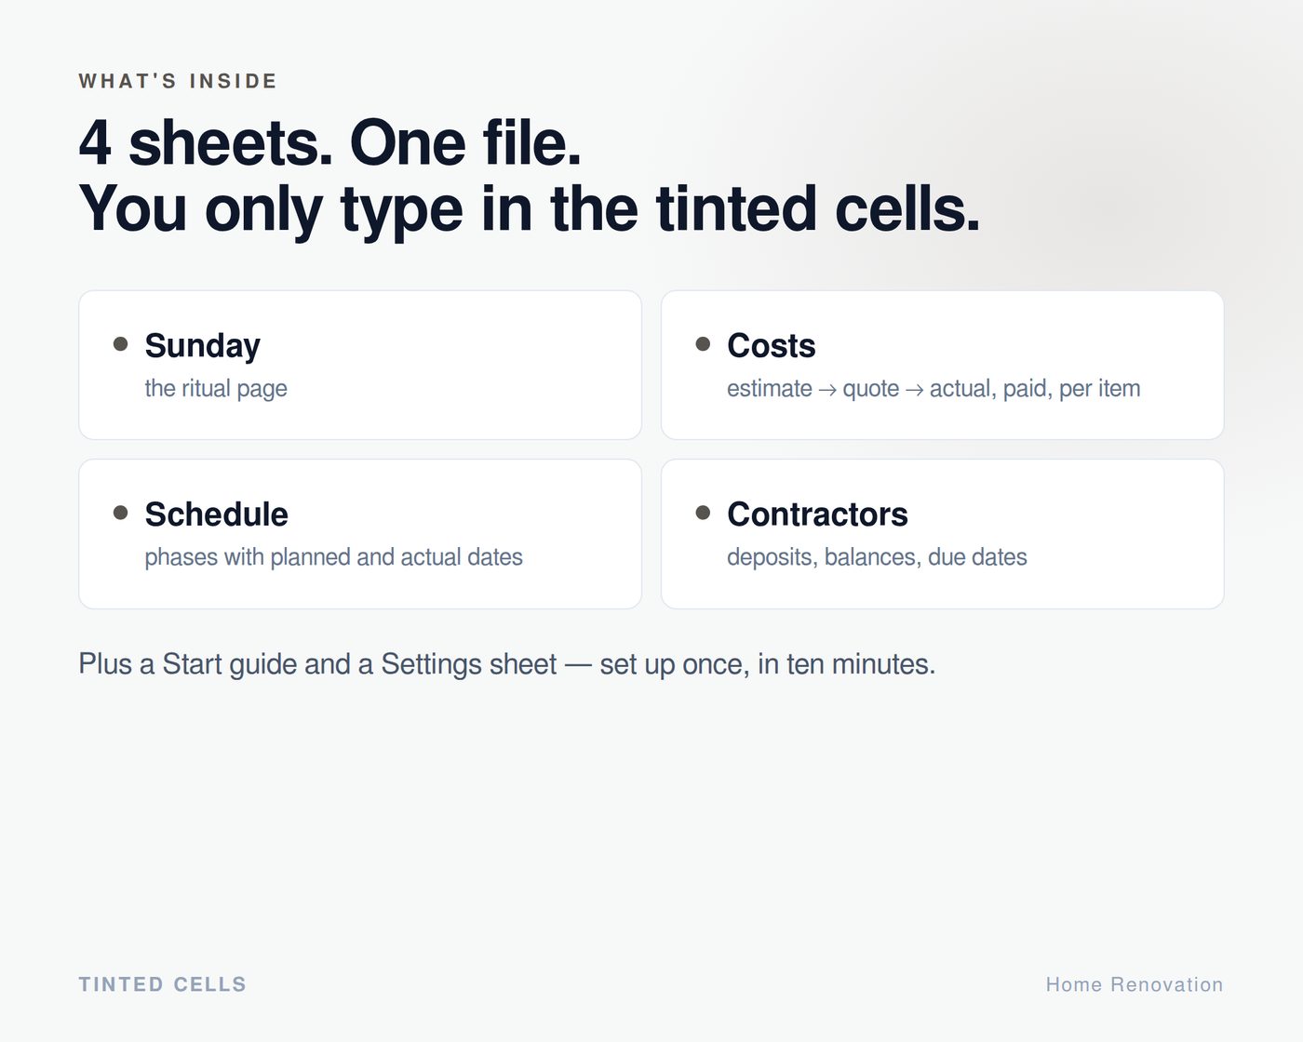This screenshot has height=1042, width=1303.
Task: Select the Contractors card title
Action: point(817,514)
